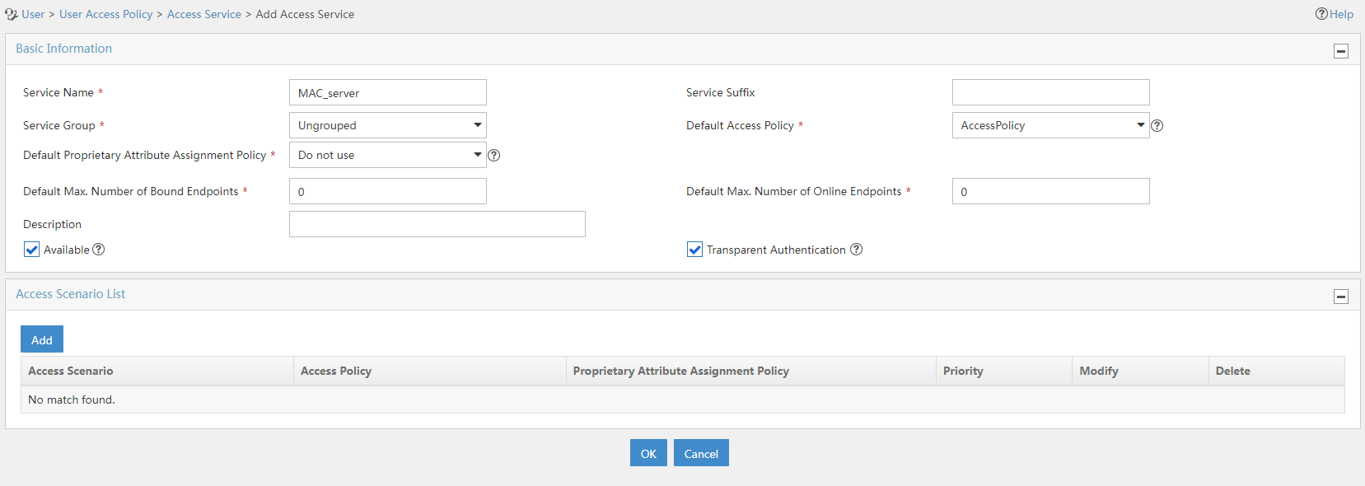Click the Add button for access scenarios
Viewport: 1365px width, 486px height.
(x=42, y=339)
